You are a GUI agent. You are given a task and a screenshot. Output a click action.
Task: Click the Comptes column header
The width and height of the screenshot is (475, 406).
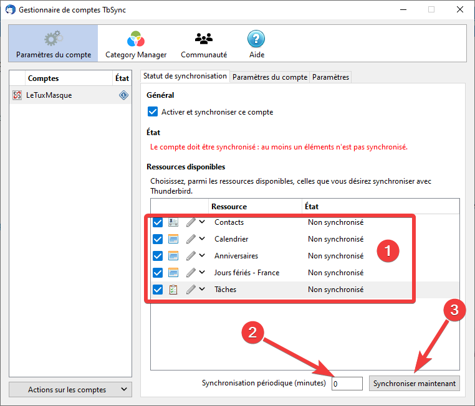coord(69,78)
